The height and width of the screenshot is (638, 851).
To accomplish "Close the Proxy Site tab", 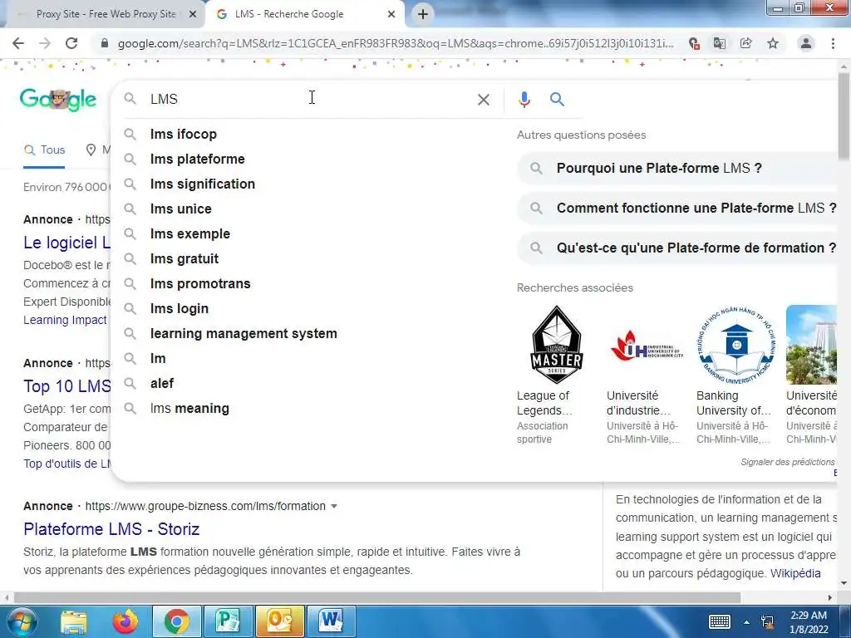I will coord(193,14).
